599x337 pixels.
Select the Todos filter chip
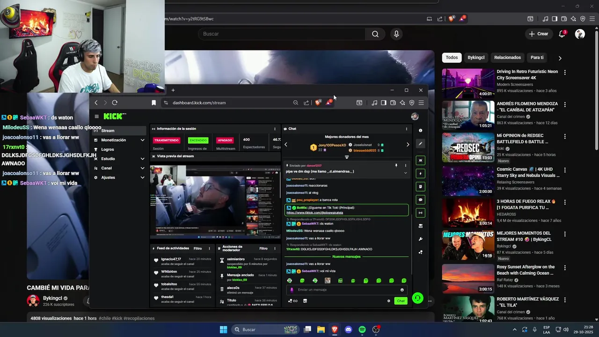tap(452, 58)
